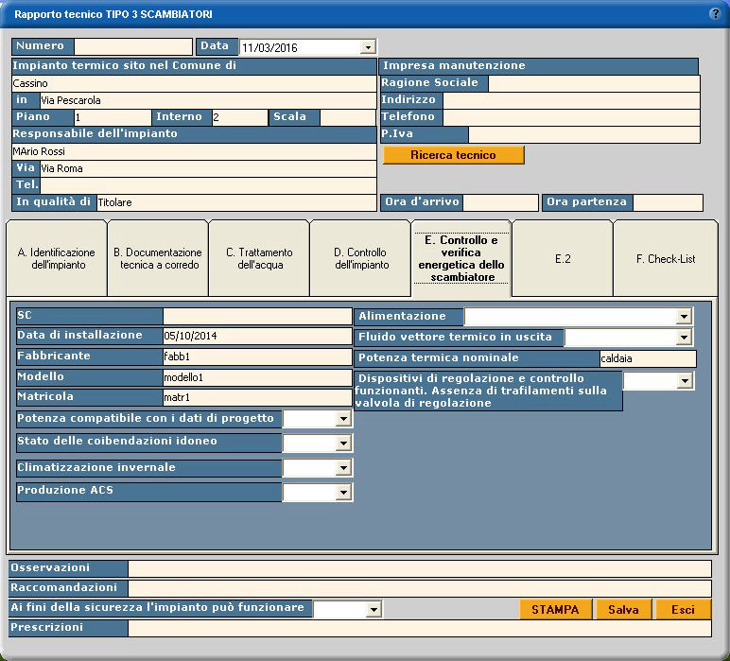Image resolution: width=730 pixels, height=661 pixels.
Task: Focus the Scala input field
Action: (x=348, y=117)
